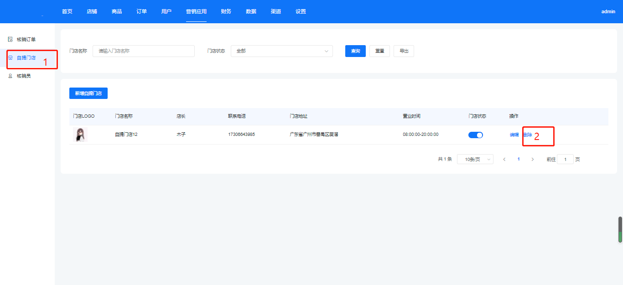The width and height of the screenshot is (623, 285).
Task: Click the 核销订单 sidebar icon
Action: pos(10,39)
